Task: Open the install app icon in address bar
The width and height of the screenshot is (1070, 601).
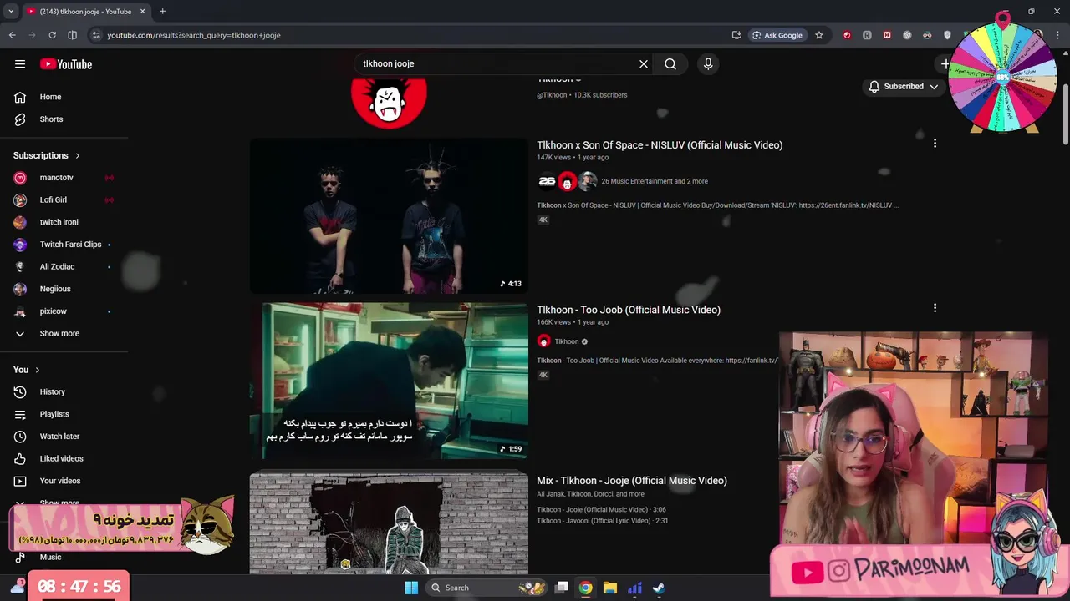Action: coord(736,35)
